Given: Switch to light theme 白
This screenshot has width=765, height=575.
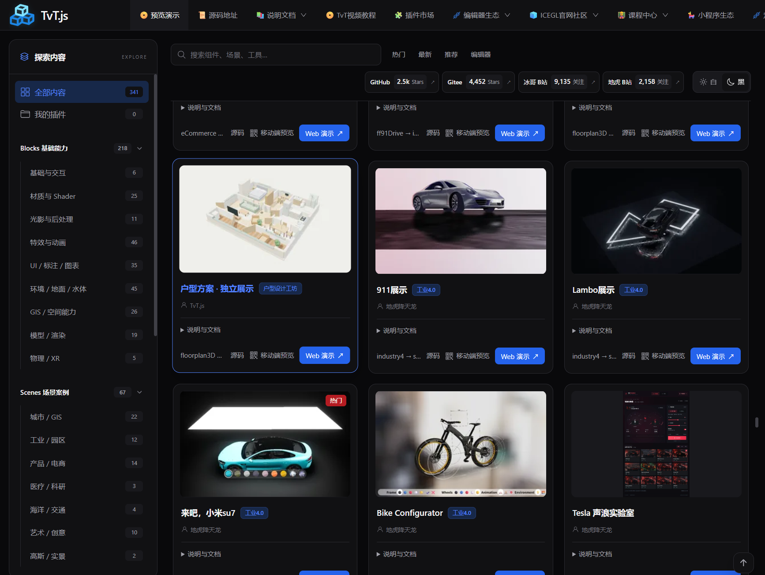Looking at the screenshot, I should pyautogui.click(x=708, y=82).
